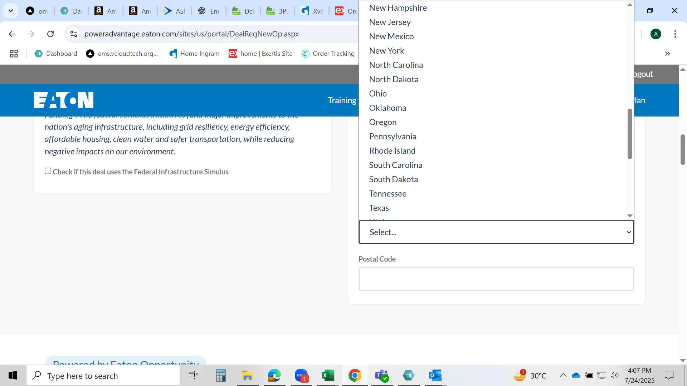Open the Training menu item
Image resolution: width=687 pixels, height=386 pixels.
[342, 100]
